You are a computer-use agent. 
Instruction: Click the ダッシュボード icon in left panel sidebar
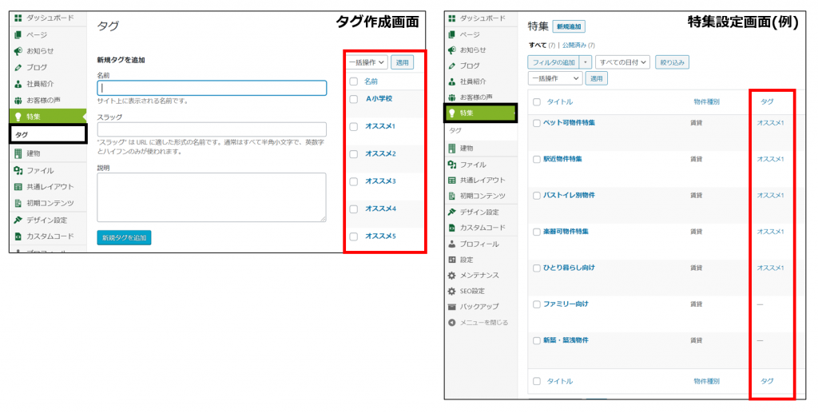tap(18, 18)
